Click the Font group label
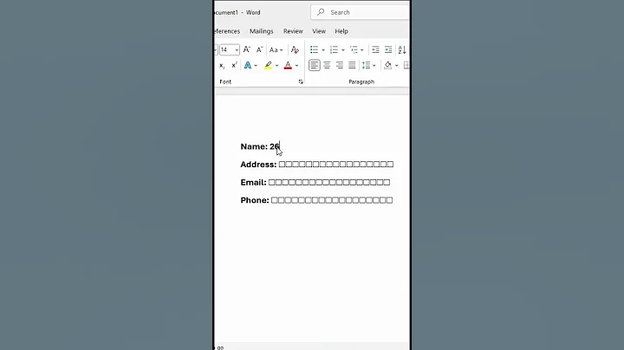The height and width of the screenshot is (350, 624). 225,81
